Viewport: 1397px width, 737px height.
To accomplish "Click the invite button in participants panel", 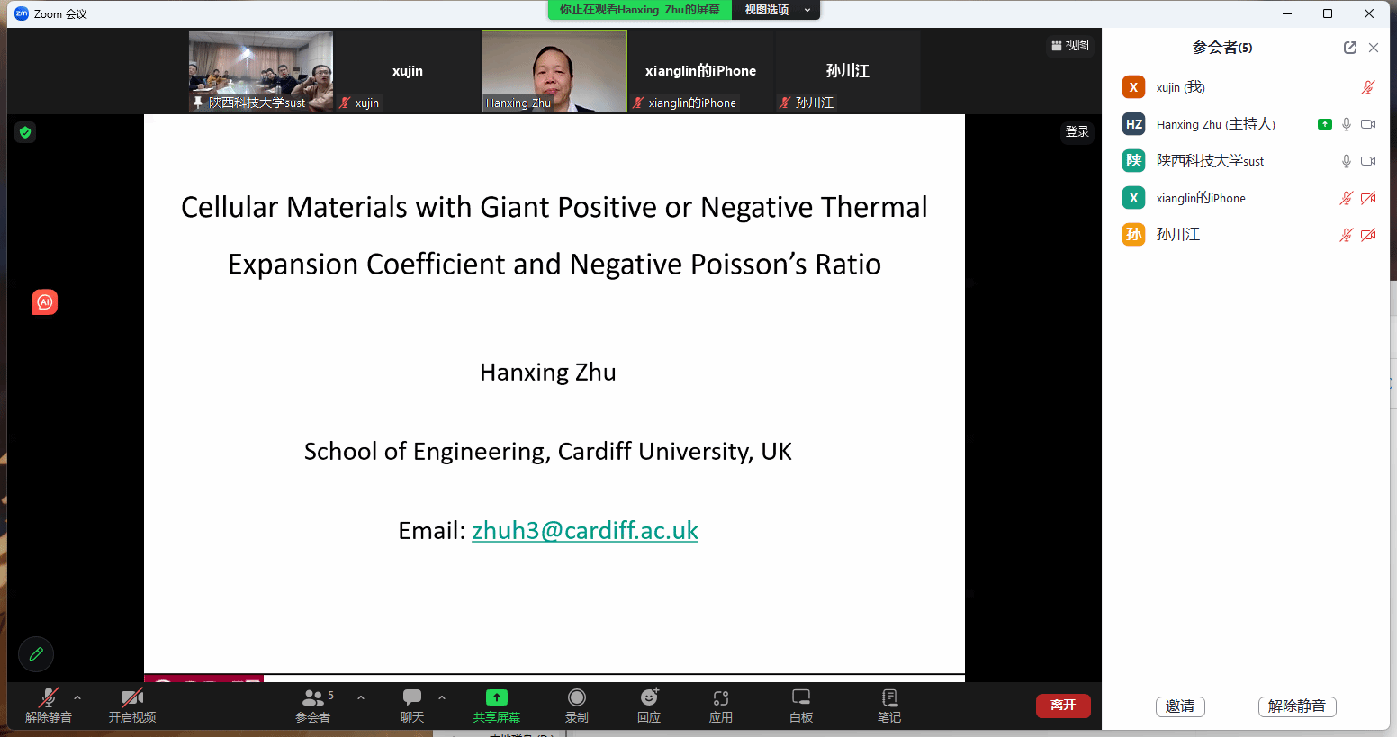I will tap(1180, 706).
